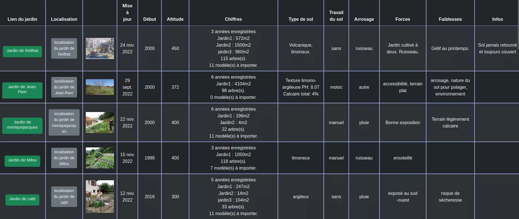Viewport: 519px width, 219px height.
Task: Enlarge the cath garden photo with people
Action: (x=100, y=197)
